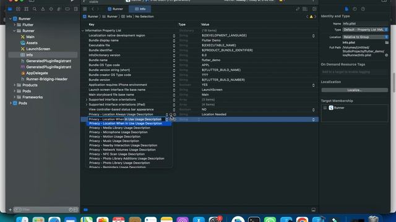
Task: Choose Privacy - Motion Usage Description
Action: pyautogui.click(x=114, y=137)
